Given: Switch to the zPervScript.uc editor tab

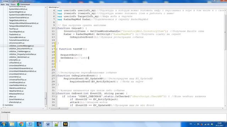Looking at the screenshot, I should pyautogui.click(x=54, y=7).
